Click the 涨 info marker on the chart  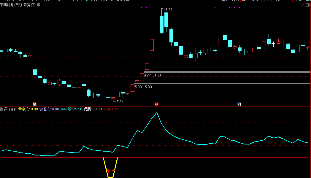(x=156, y=104)
